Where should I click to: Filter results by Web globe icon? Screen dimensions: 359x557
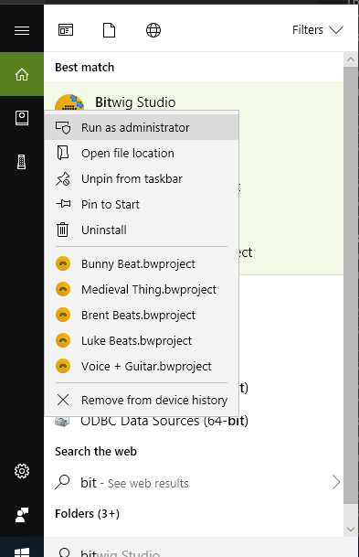153,30
